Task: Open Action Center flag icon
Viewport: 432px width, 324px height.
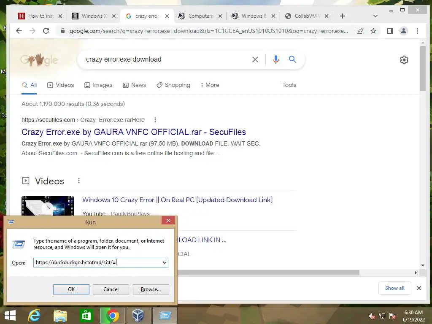Action: (x=393, y=316)
